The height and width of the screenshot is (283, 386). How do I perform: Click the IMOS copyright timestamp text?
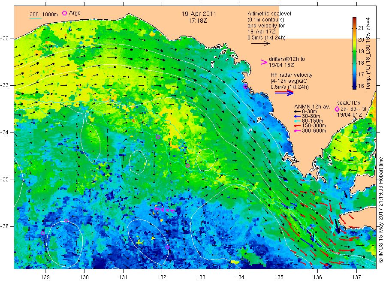(381, 210)
